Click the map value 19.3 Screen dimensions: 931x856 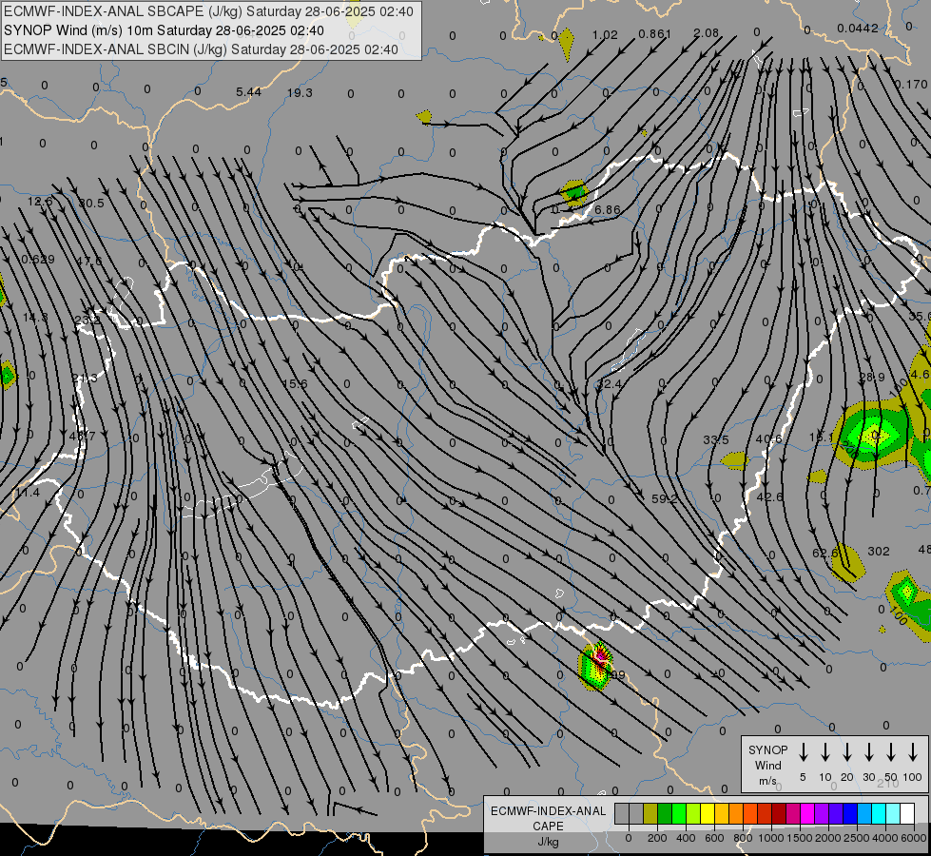coord(300,92)
